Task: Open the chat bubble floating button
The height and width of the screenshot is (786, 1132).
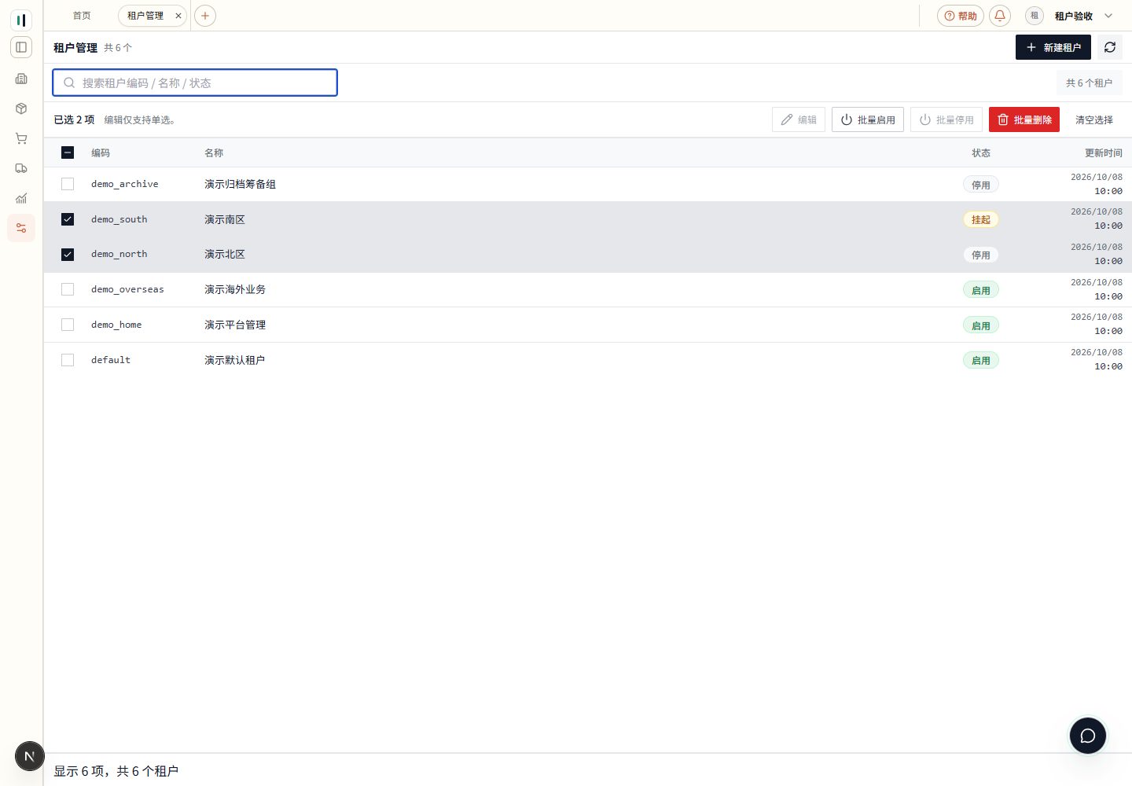Action: [1088, 736]
